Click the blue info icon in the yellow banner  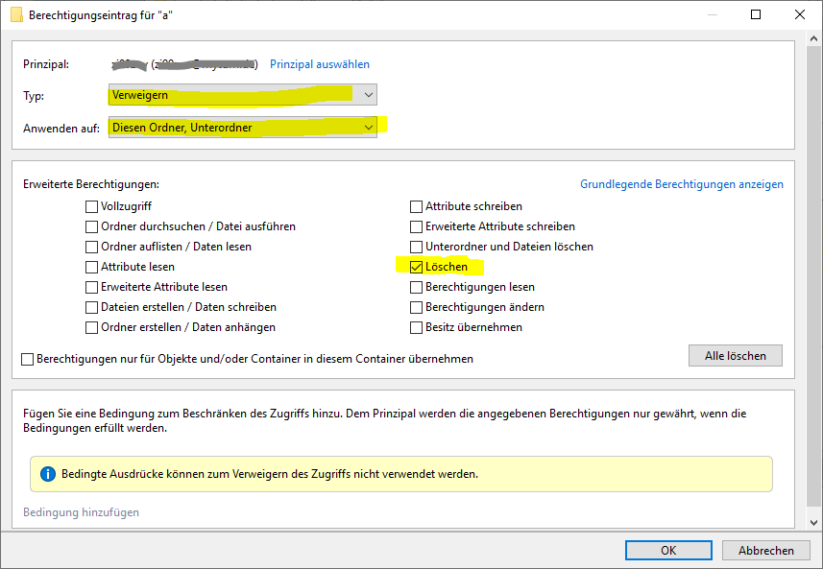[x=47, y=474]
